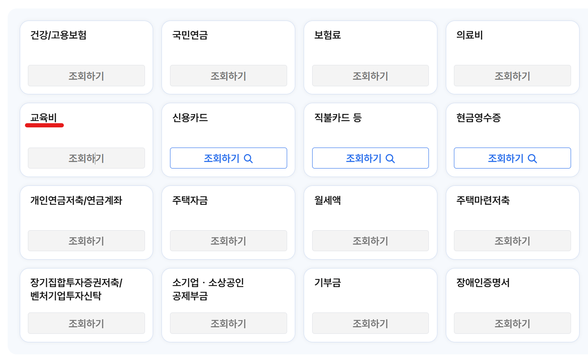Open 보험료 data with its 조회하기 button
The height and width of the screenshot is (356, 588).
370,75
